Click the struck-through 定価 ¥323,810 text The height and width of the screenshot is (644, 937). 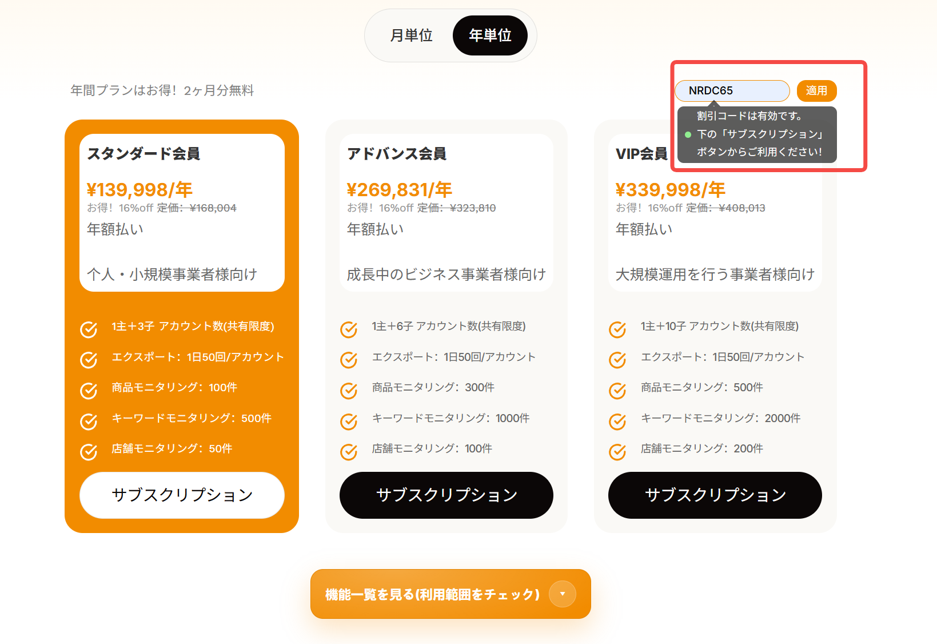pos(456,208)
